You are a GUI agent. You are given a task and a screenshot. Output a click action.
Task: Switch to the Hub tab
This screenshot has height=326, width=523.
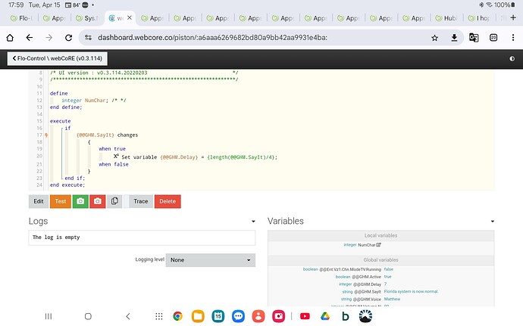coord(446,18)
